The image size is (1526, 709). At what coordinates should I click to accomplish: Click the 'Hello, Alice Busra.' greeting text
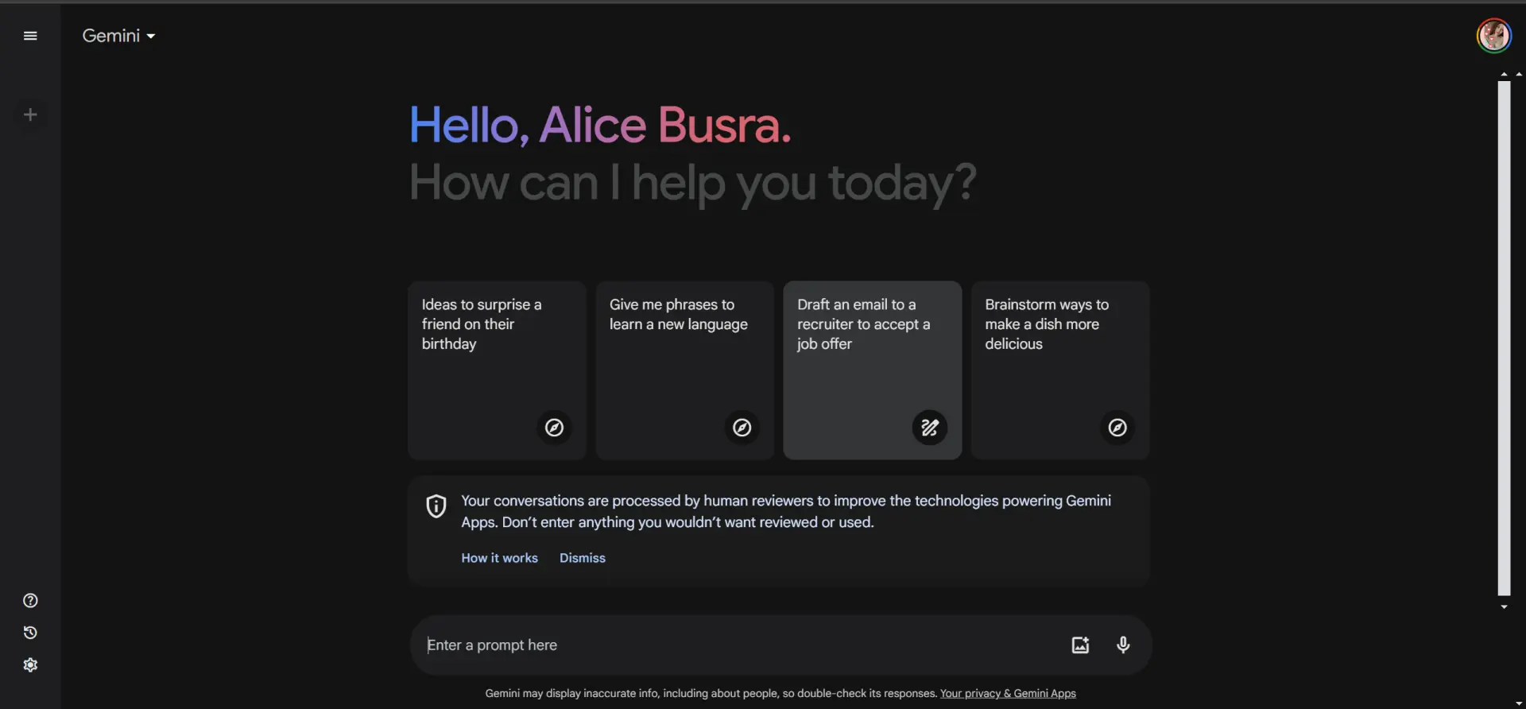click(x=600, y=126)
